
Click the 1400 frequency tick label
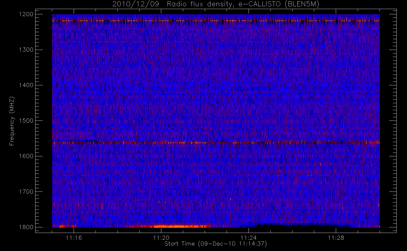click(26, 85)
